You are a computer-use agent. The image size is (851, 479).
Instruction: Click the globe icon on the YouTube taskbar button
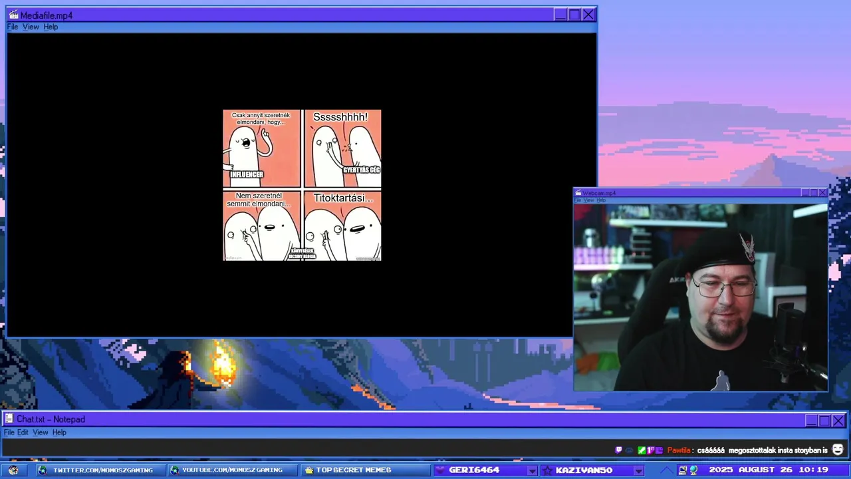175,470
